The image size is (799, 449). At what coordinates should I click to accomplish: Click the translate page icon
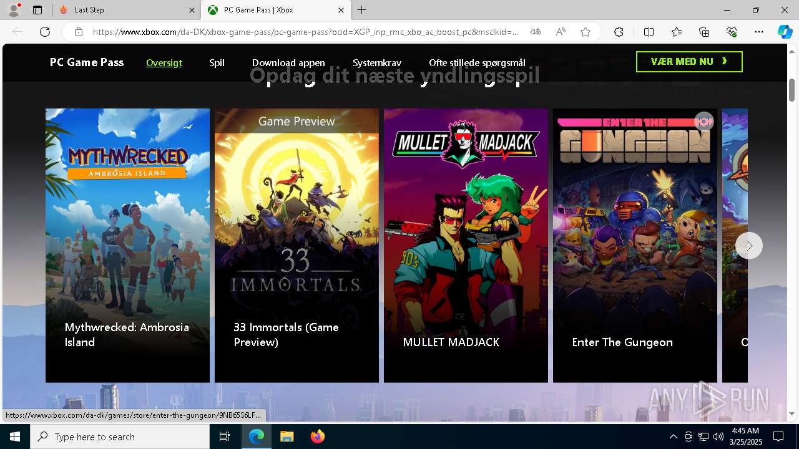click(x=536, y=32)
